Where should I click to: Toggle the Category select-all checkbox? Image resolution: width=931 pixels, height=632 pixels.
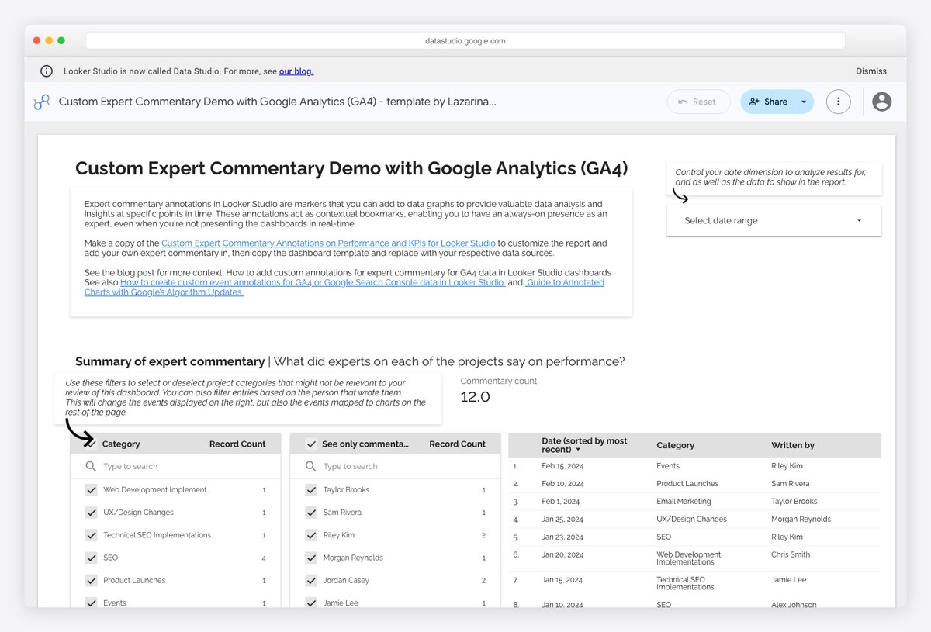91,444
